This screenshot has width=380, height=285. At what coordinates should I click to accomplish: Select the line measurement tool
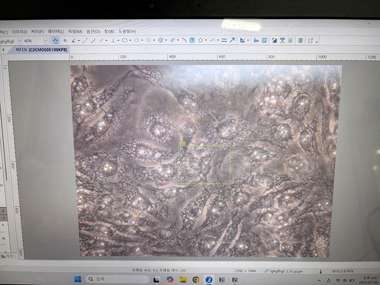point(85,41)
